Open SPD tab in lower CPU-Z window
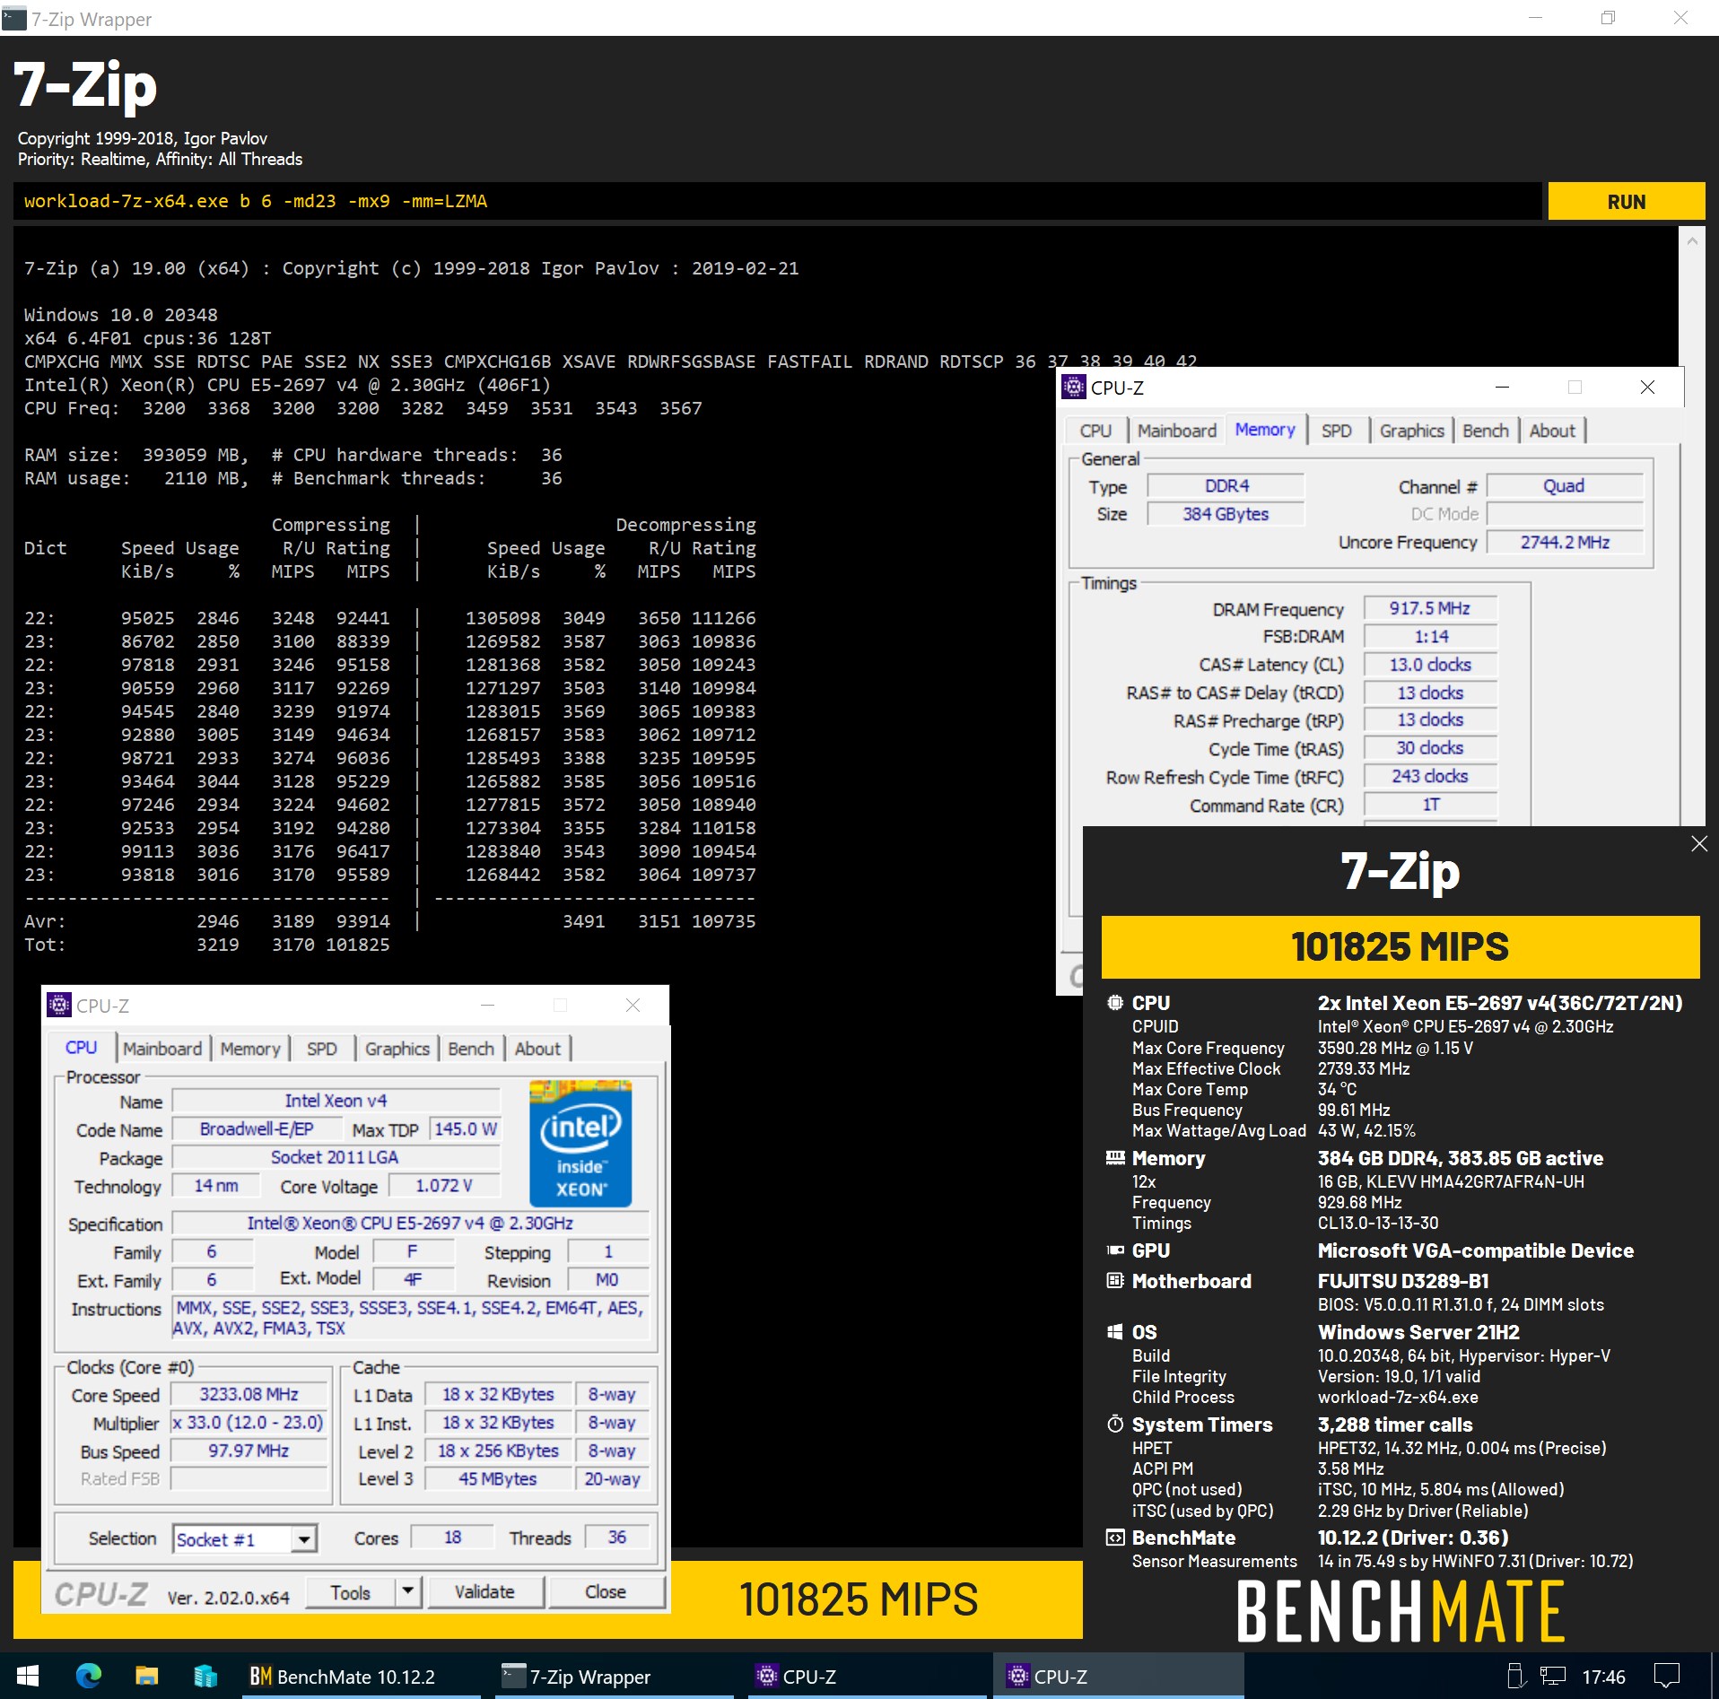The height and width of the screenshot is (1699, 1719). 322,1049
